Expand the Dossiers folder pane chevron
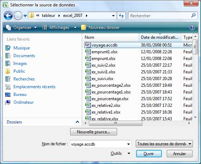The height and width of the screenshot is (164, 201). (x=77, y=122)
